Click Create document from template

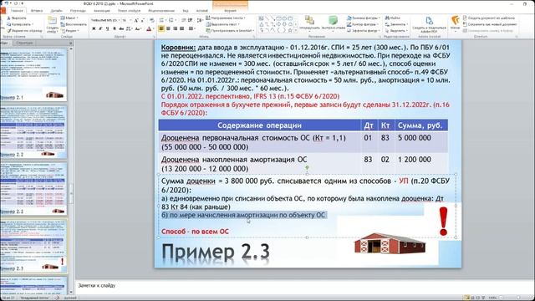489,18
